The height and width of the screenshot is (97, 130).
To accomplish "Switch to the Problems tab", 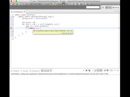I will [15, 71].
